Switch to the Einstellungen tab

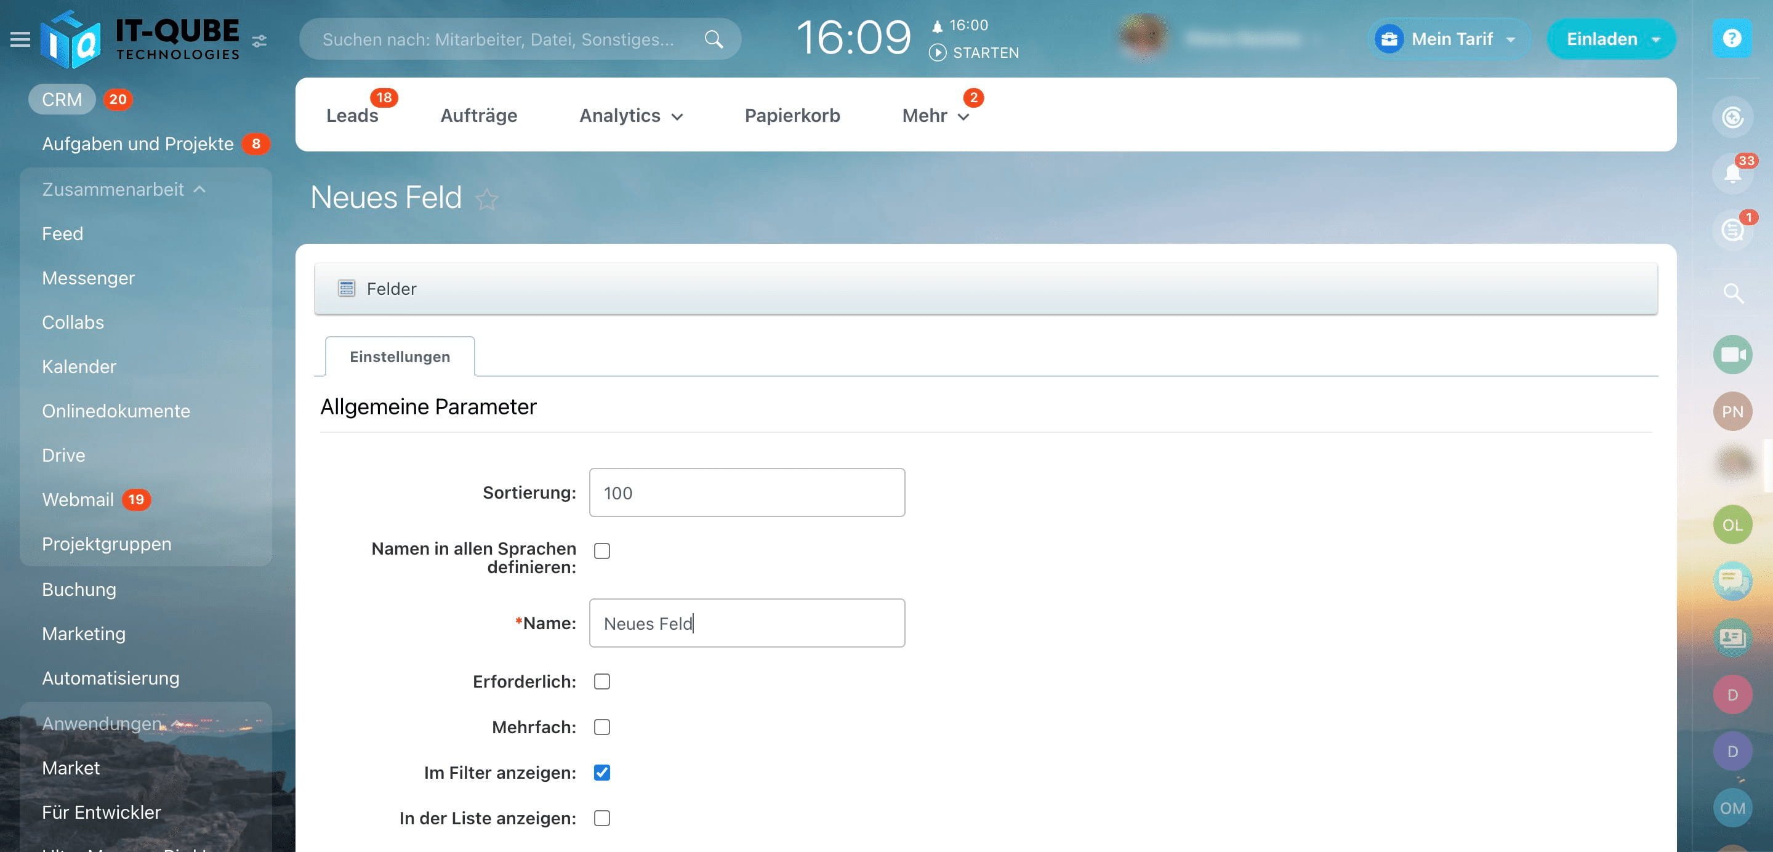pos(399,356)
